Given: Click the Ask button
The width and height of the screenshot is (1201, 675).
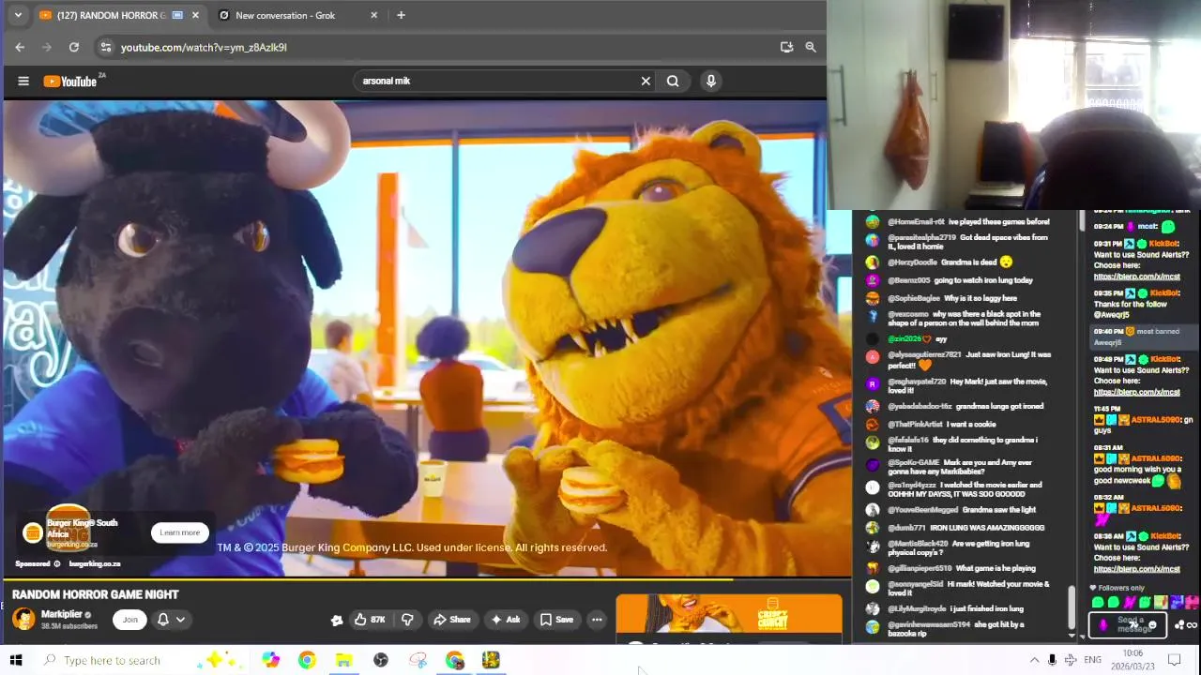Looking at the screenshot, I should (x=505, y=619).
